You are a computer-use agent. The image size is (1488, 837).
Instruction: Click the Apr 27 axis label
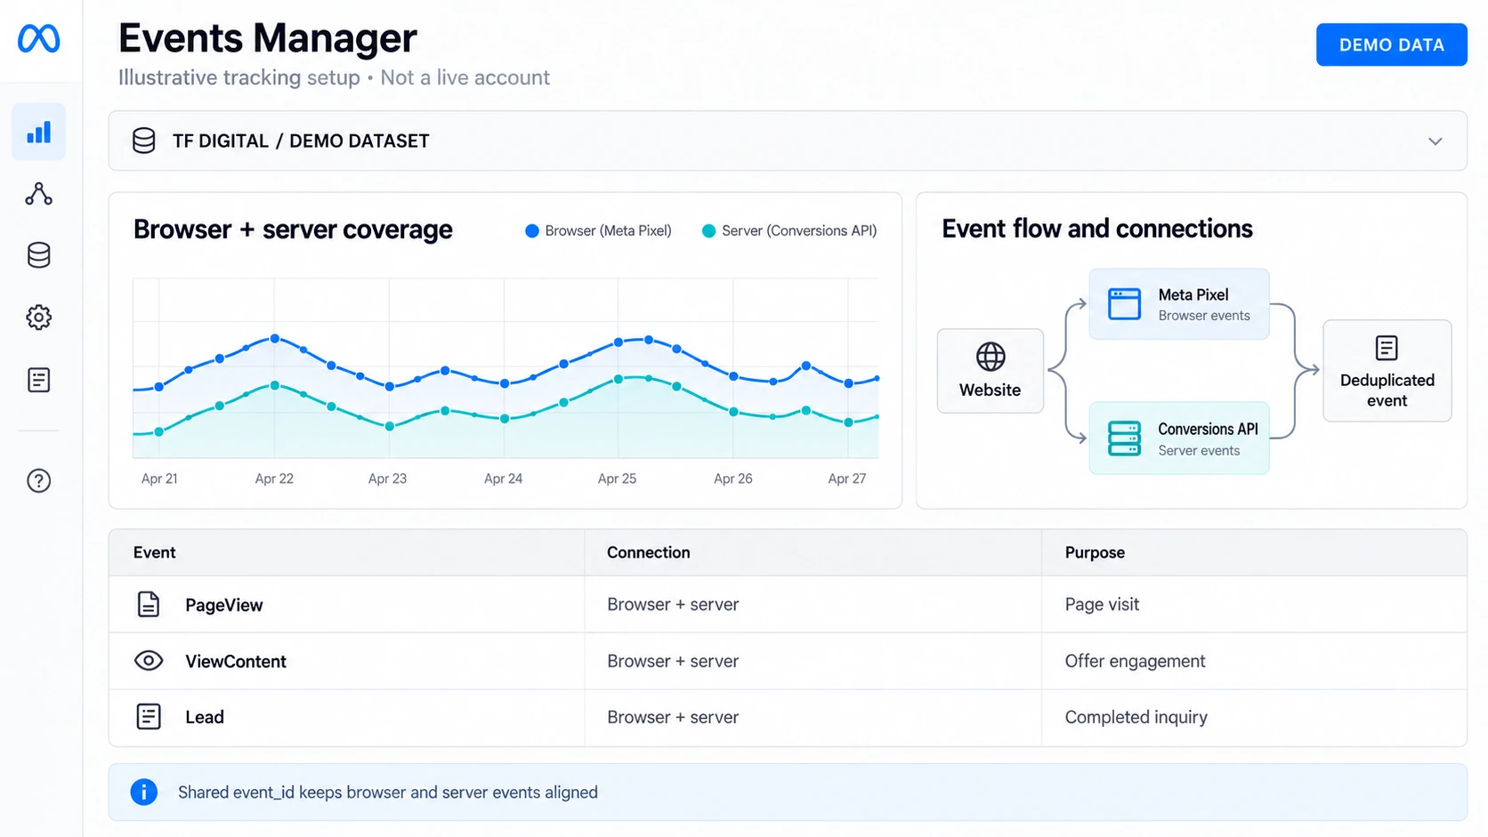[846, 479]
